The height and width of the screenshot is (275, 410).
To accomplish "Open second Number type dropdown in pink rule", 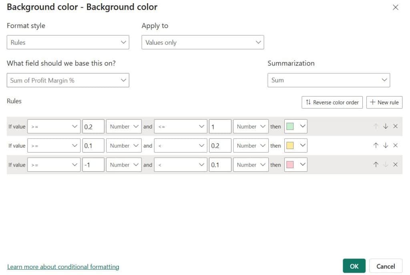I will pyautogui.click(x=251, y=165).
